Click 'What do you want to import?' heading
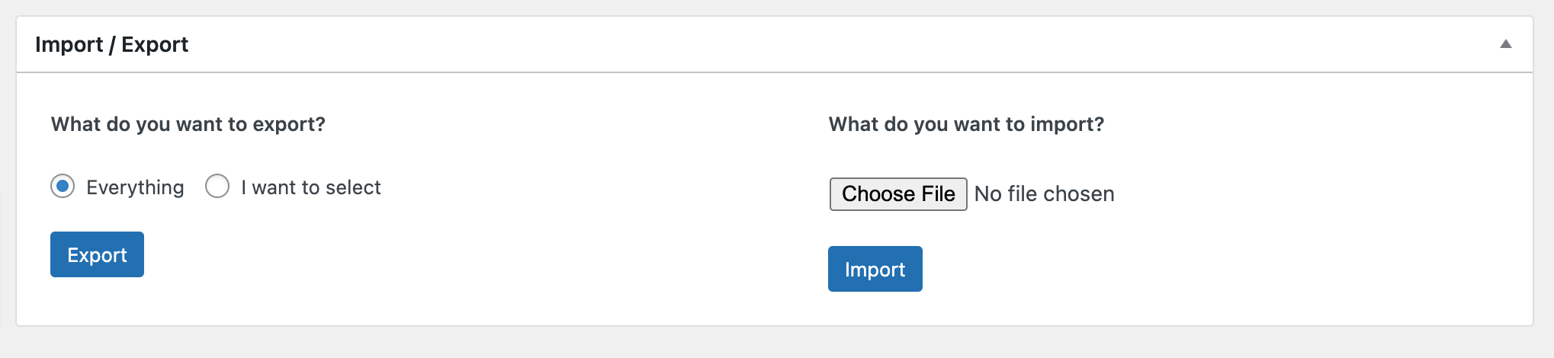This screenshot has width=1554, height=358. (966, 124)
